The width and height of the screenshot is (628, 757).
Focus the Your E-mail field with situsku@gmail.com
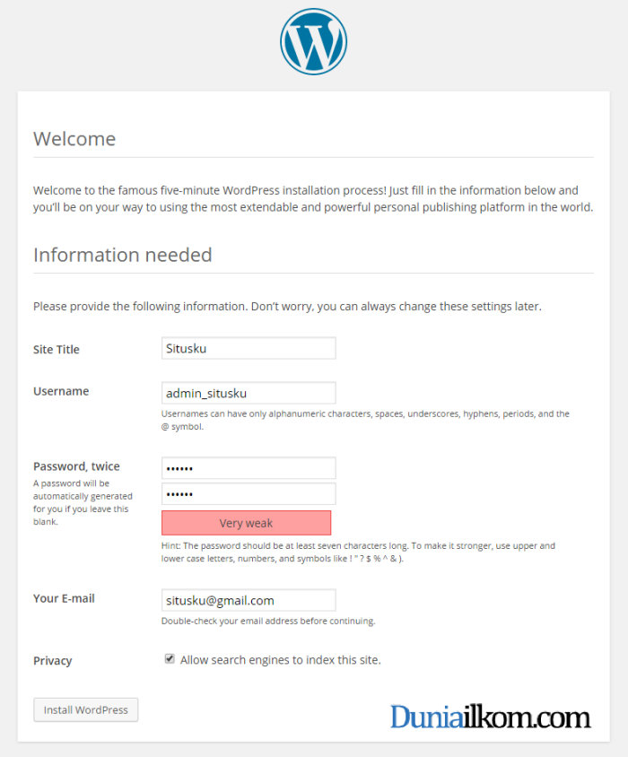(x=249, y=600)
